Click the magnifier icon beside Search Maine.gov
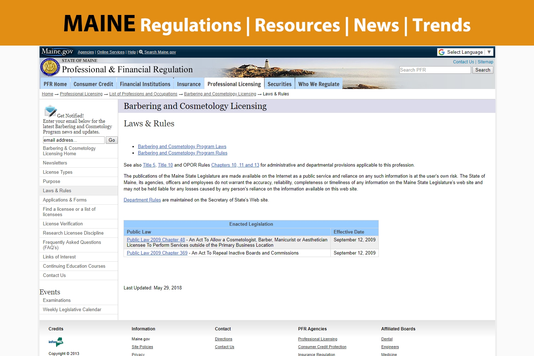 tap(141, 52)
